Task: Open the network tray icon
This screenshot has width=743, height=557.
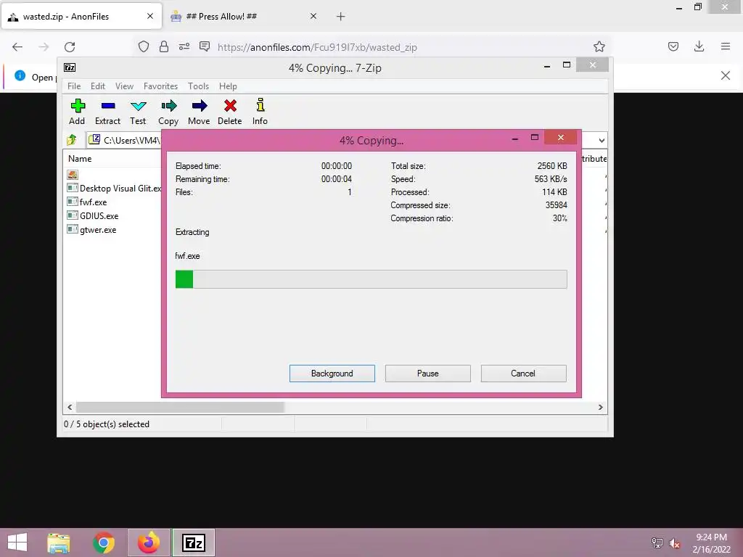Action: [x=657, y=543]
